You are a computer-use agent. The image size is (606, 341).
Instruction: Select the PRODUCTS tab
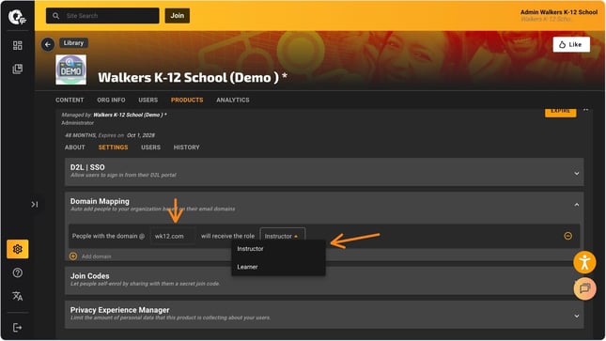[187, 100]
